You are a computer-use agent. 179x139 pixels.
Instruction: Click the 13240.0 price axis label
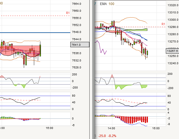[173, 63]
